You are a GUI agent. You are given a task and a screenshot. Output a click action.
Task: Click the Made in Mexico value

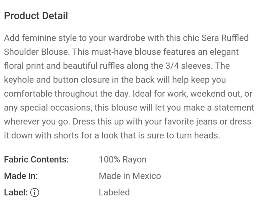tap(130, 176)
